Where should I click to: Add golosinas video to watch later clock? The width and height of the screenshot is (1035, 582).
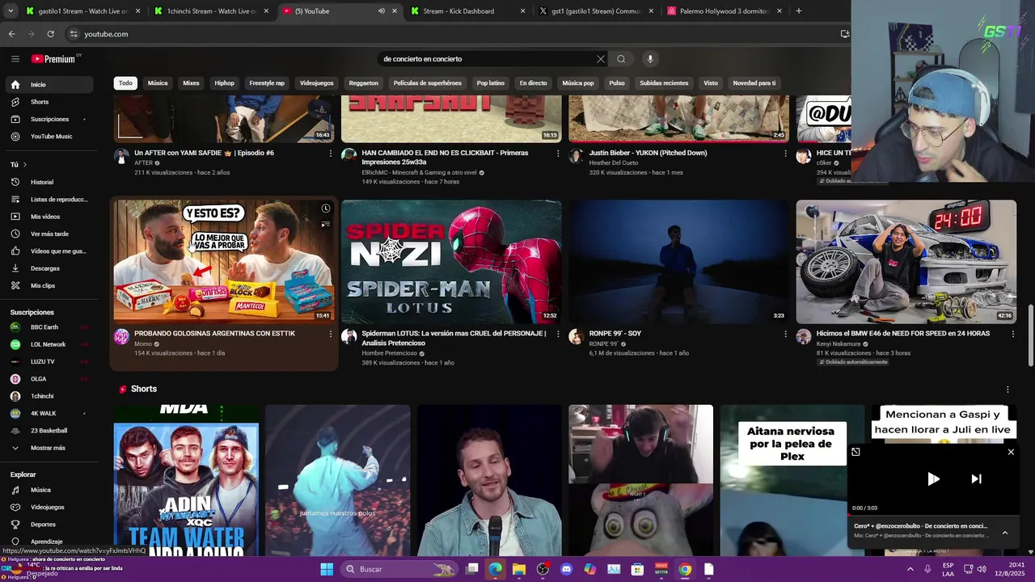(325, 209)
